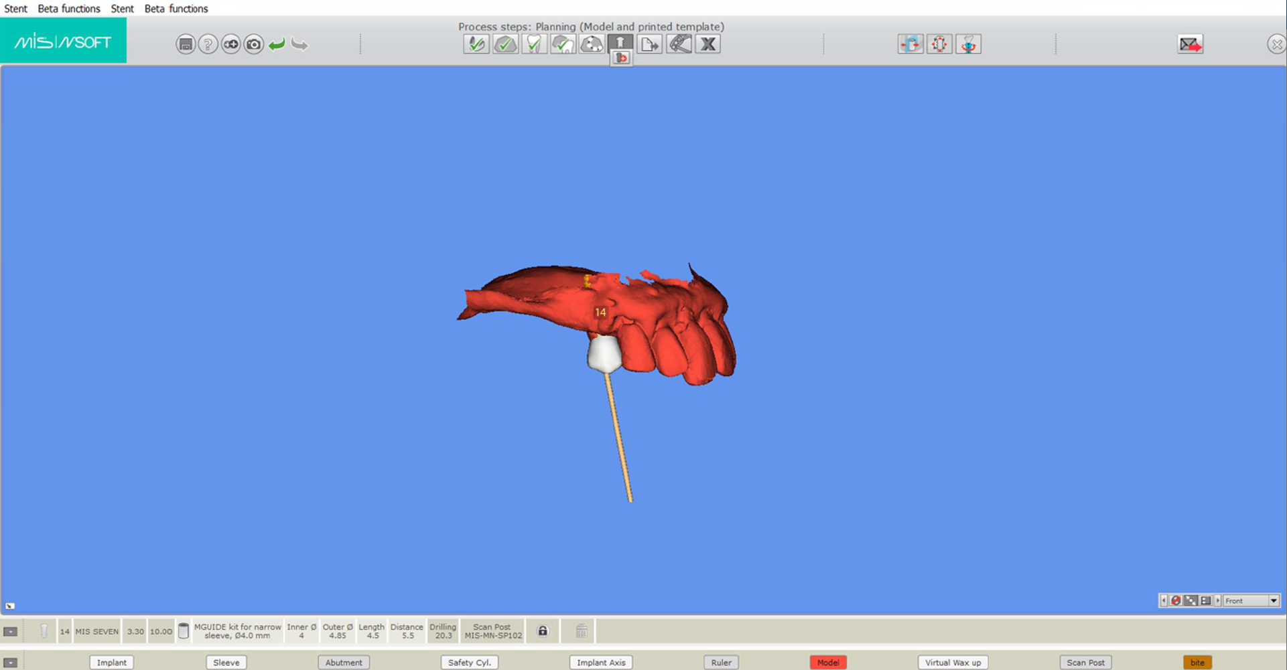This screenshot has height=670, width=1287.
Task: Click the implant diameter 3.30 cell
Action: 135,631
